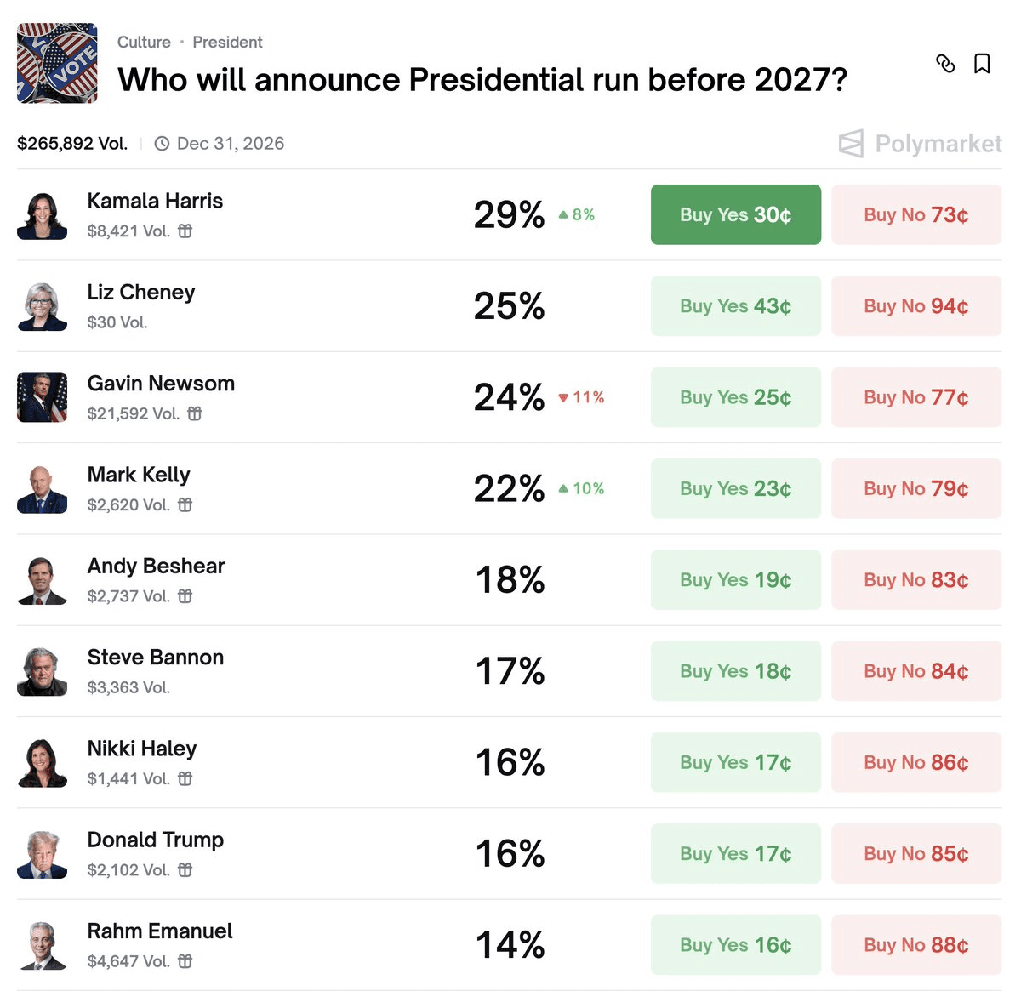
Task: Click the gift icon beside Donald Trump volume
Action: tap(185, 869)
